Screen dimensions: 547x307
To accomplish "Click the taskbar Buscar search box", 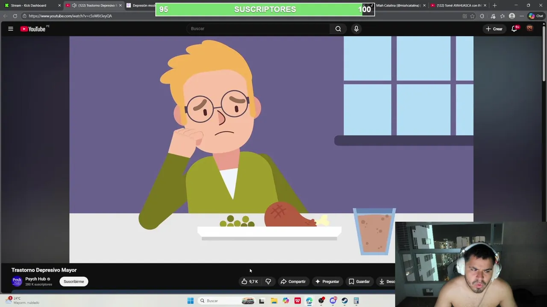I will click(226, 301).
